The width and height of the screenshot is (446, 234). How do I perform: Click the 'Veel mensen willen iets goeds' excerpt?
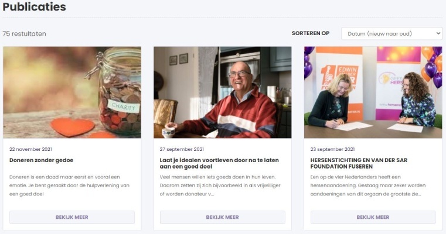point(220,185)
